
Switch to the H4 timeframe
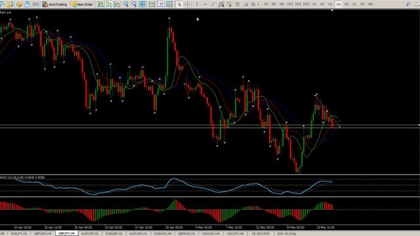pyautogui.click(x=339, y=5)
